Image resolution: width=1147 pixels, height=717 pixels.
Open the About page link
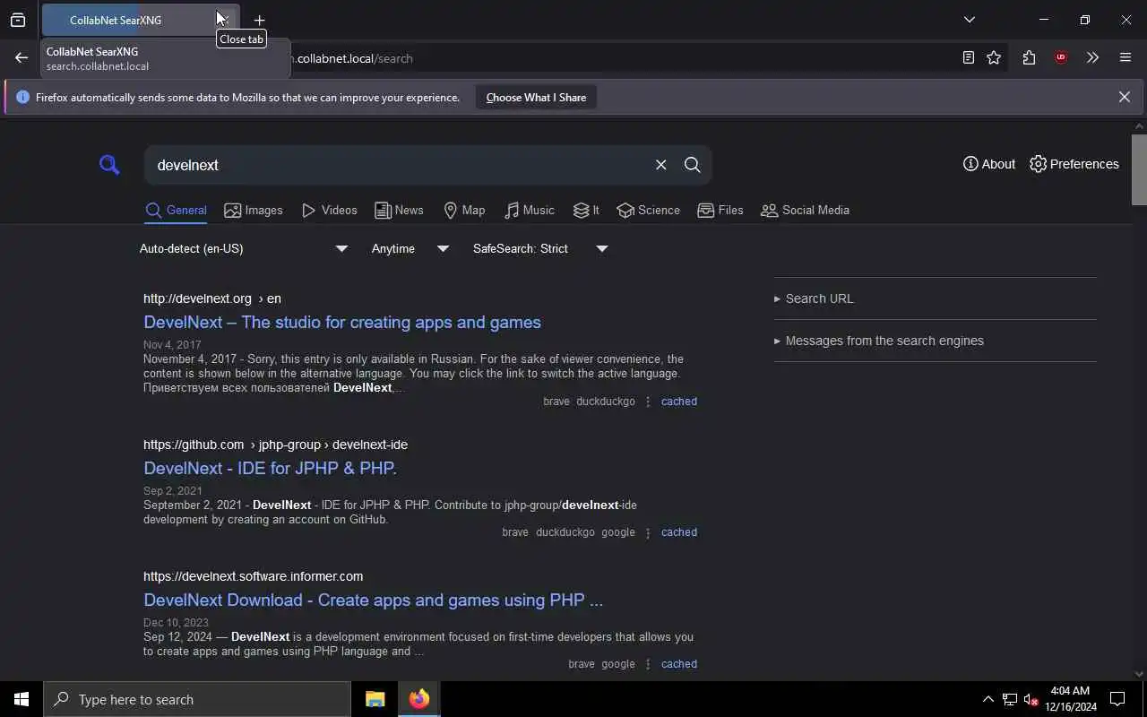[988, 164]
